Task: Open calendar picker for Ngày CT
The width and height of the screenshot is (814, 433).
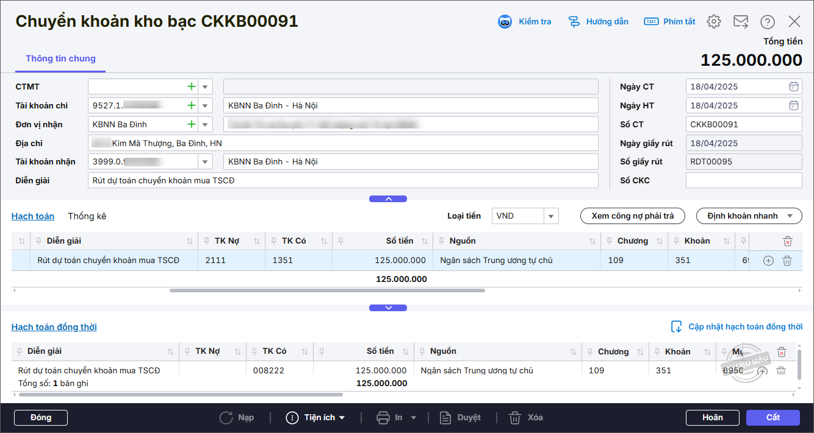Action: pos(793,86)
